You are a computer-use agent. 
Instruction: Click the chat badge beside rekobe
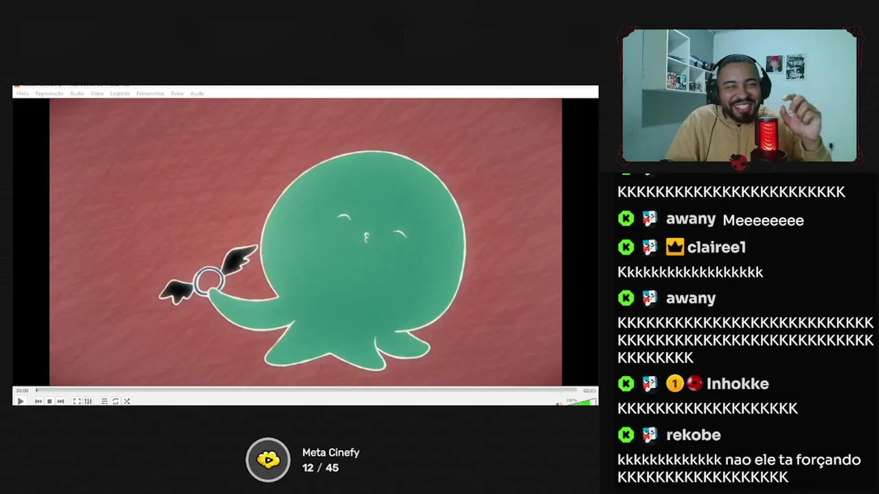click(x=650, y=434)
